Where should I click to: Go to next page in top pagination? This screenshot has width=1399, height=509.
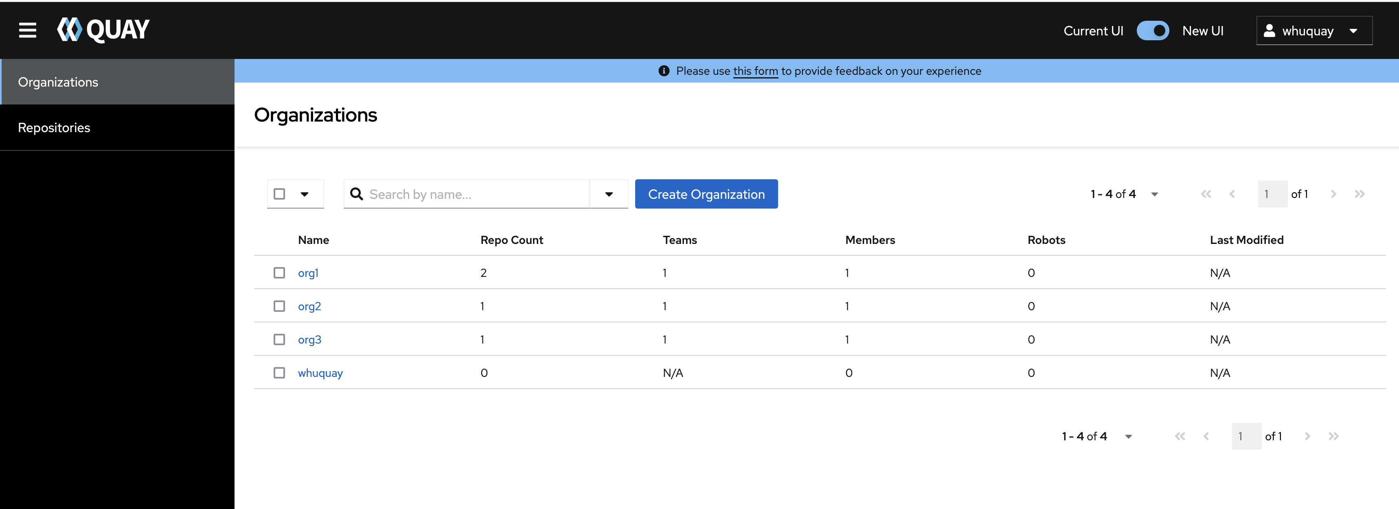point(1333,194)
